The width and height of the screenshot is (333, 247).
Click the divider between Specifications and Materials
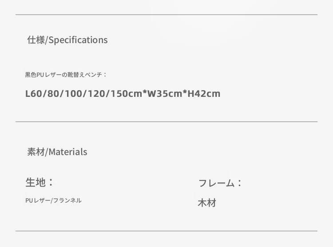pyautogui.click(x=166, y=122)
